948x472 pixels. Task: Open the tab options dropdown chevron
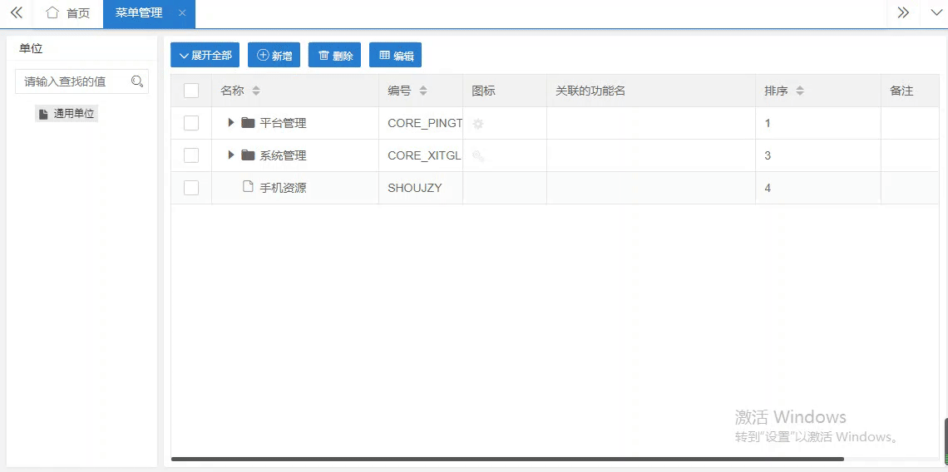(x=936, y=13)
